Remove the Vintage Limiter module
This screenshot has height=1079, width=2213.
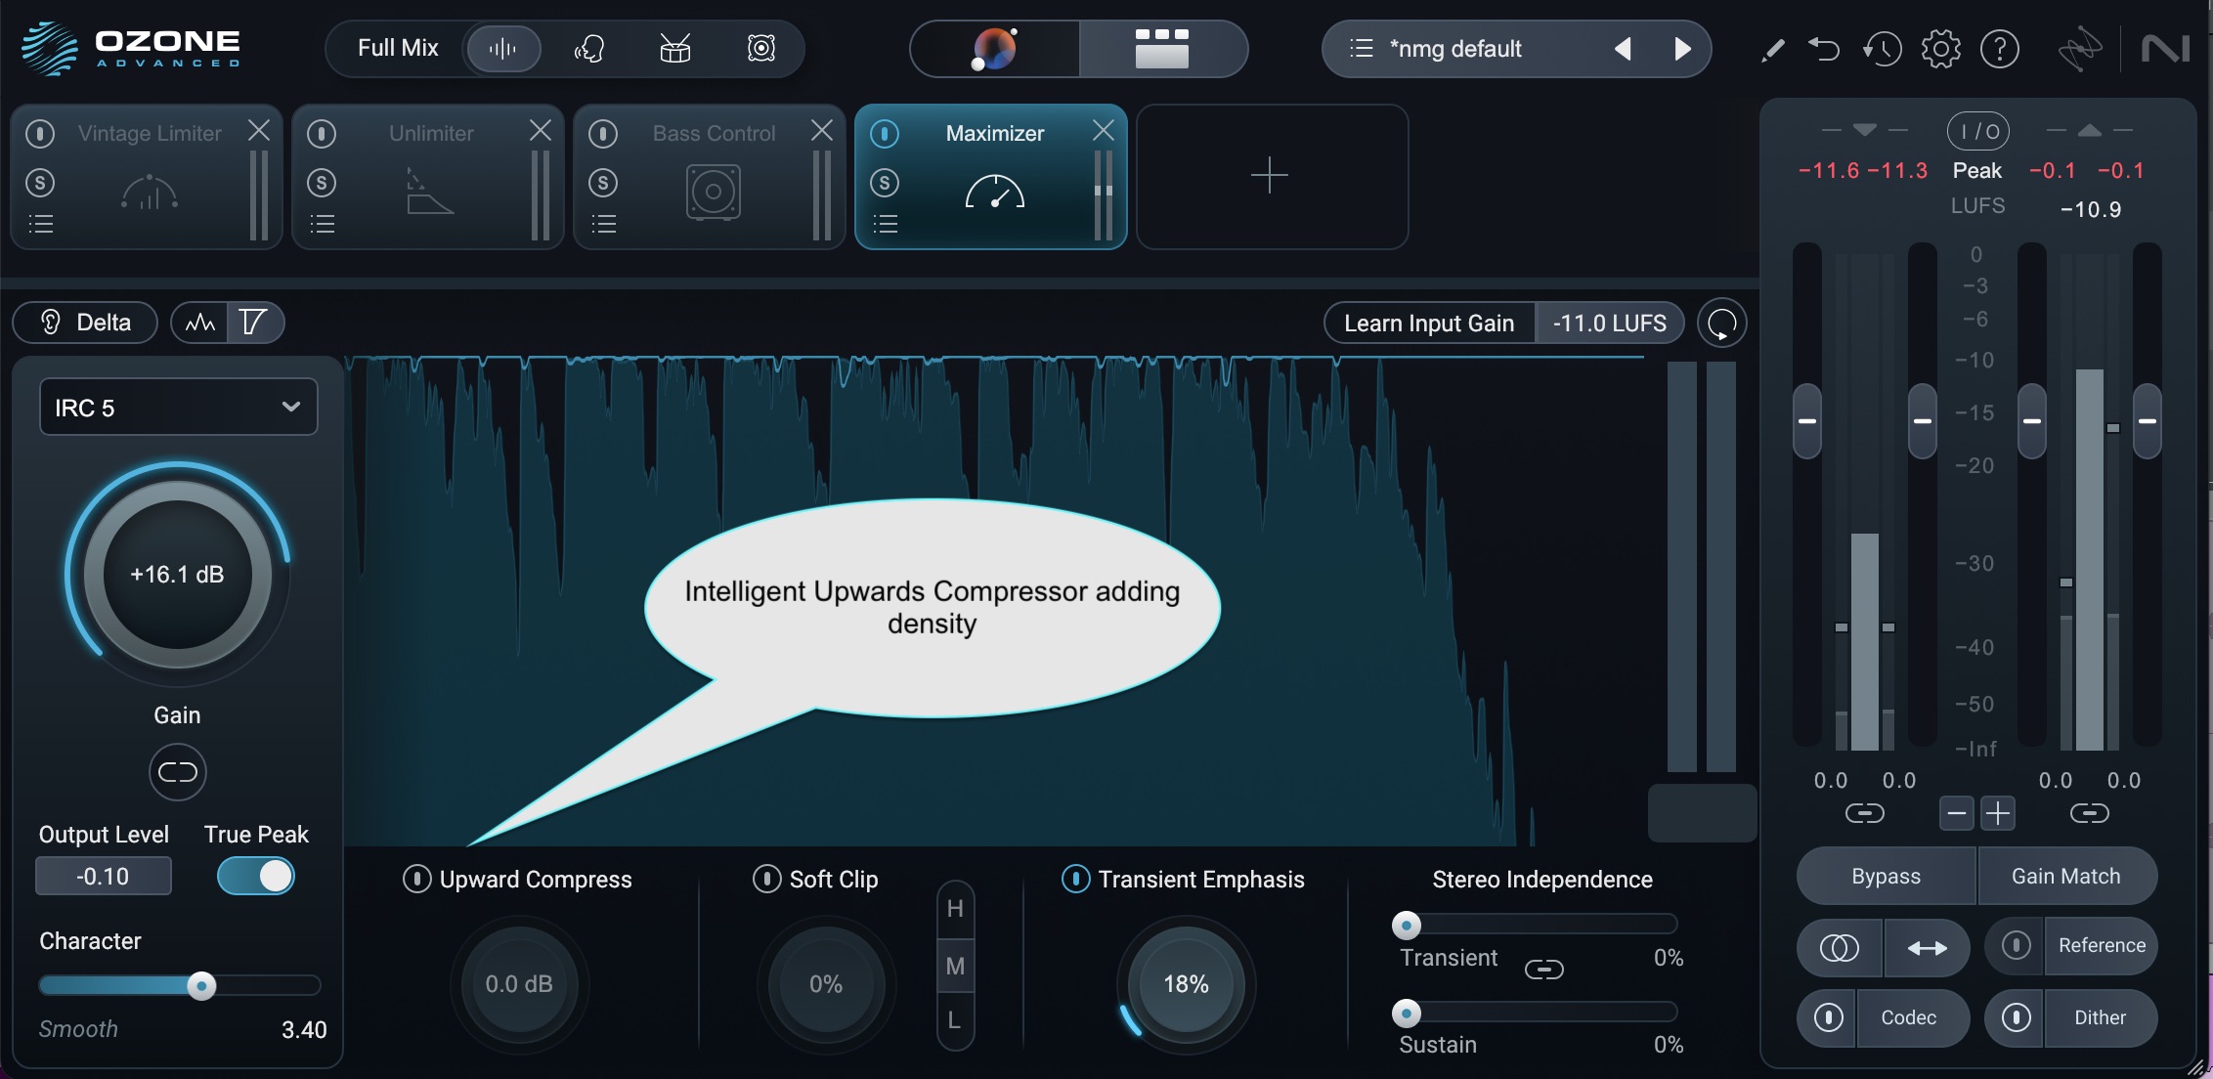point(259,130)
